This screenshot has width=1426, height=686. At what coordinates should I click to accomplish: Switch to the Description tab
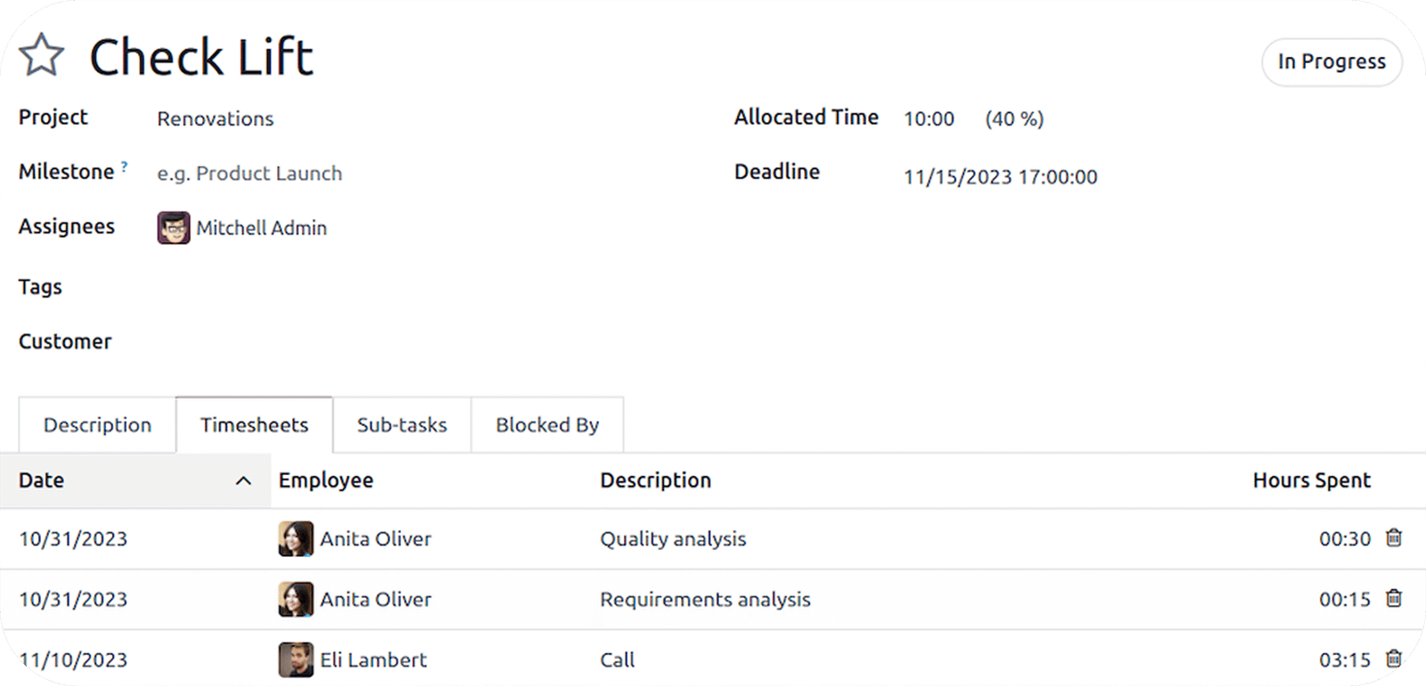pyautogui.click(x=97, y=425)
